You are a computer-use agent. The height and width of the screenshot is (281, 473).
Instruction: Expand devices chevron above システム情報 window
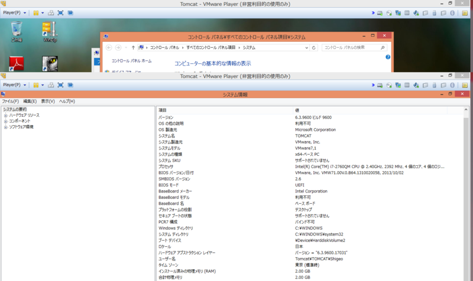pos(373,85)
